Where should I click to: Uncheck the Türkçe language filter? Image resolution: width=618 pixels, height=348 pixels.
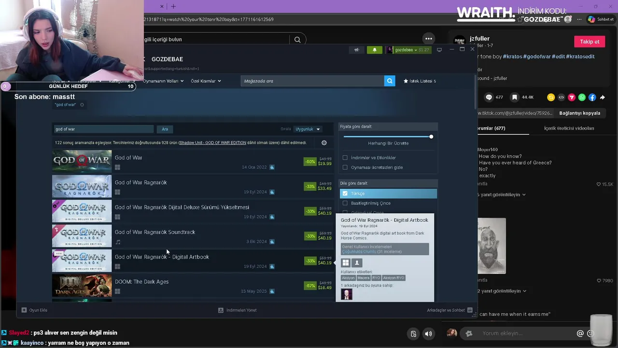[x=345, y=193]
